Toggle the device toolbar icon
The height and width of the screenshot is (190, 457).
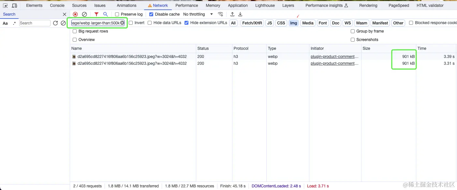click(x=14, y=6)
